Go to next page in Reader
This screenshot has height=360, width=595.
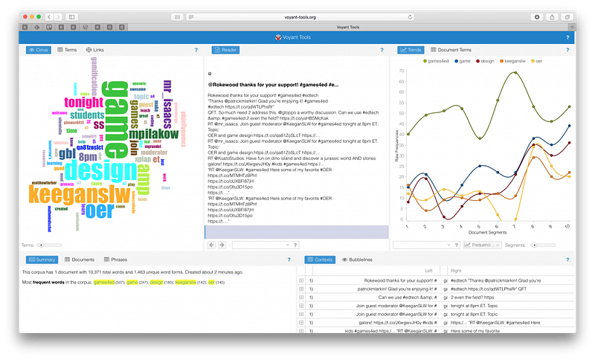click(x=222, y=245)
